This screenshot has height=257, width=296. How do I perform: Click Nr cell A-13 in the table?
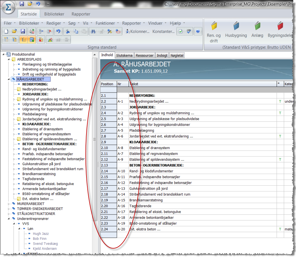(x=123, y=188)
